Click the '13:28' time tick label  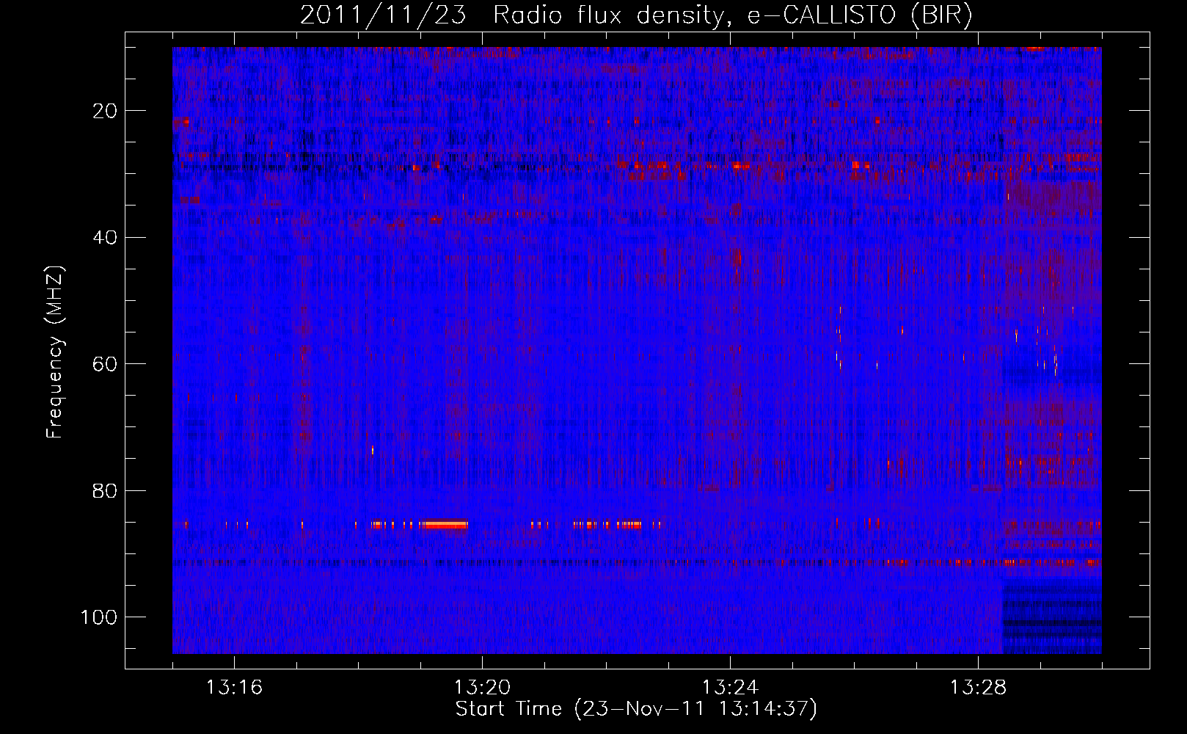point(978,688)
